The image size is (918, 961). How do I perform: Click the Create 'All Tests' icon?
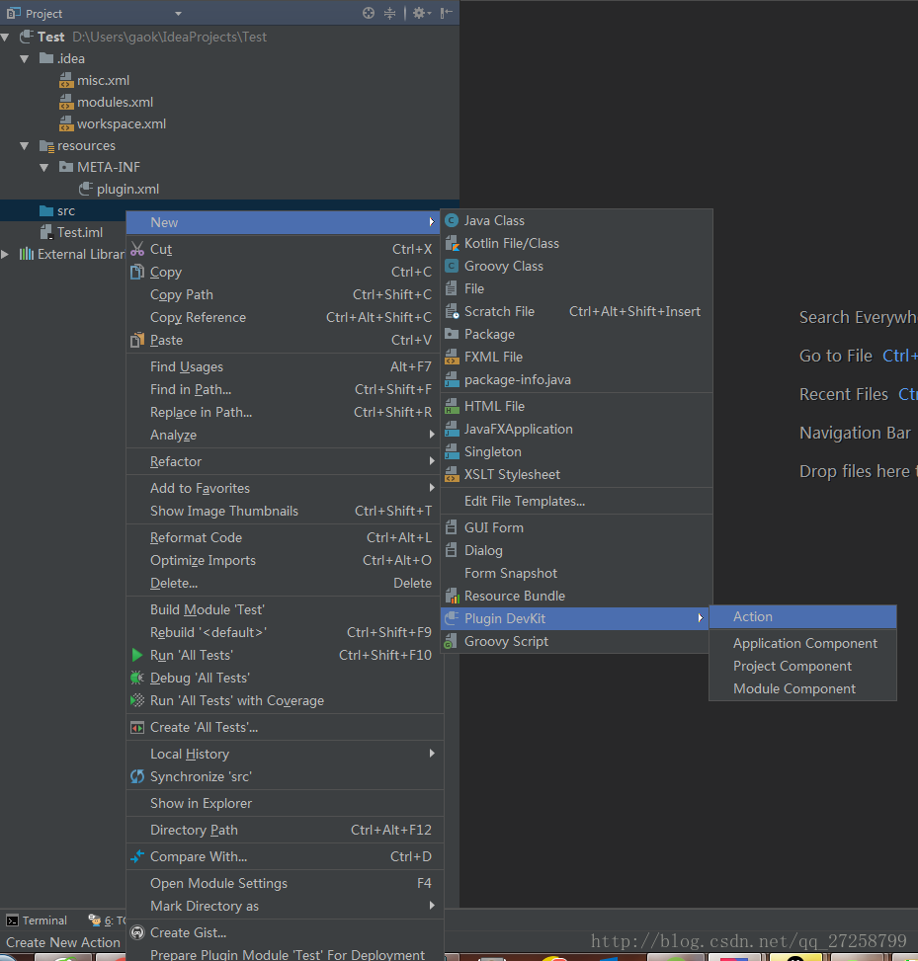[137, 728]
